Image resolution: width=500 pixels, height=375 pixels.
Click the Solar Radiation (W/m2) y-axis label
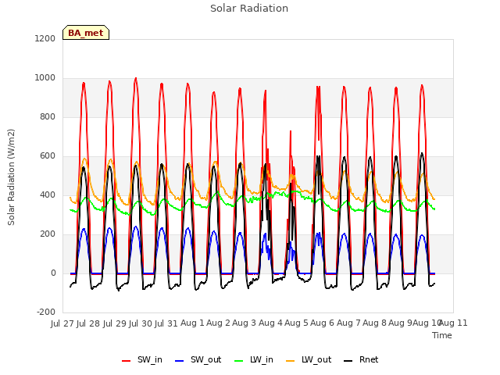[11, 177]
